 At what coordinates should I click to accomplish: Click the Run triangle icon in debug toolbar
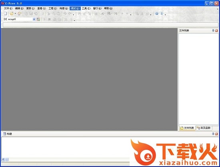click(45, 19)
